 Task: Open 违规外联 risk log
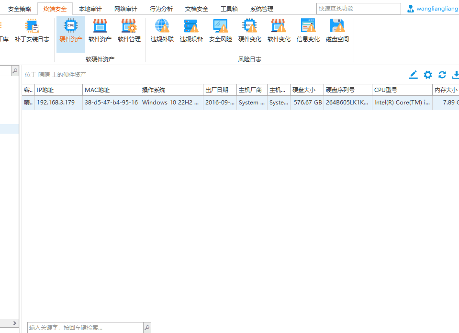162,31
